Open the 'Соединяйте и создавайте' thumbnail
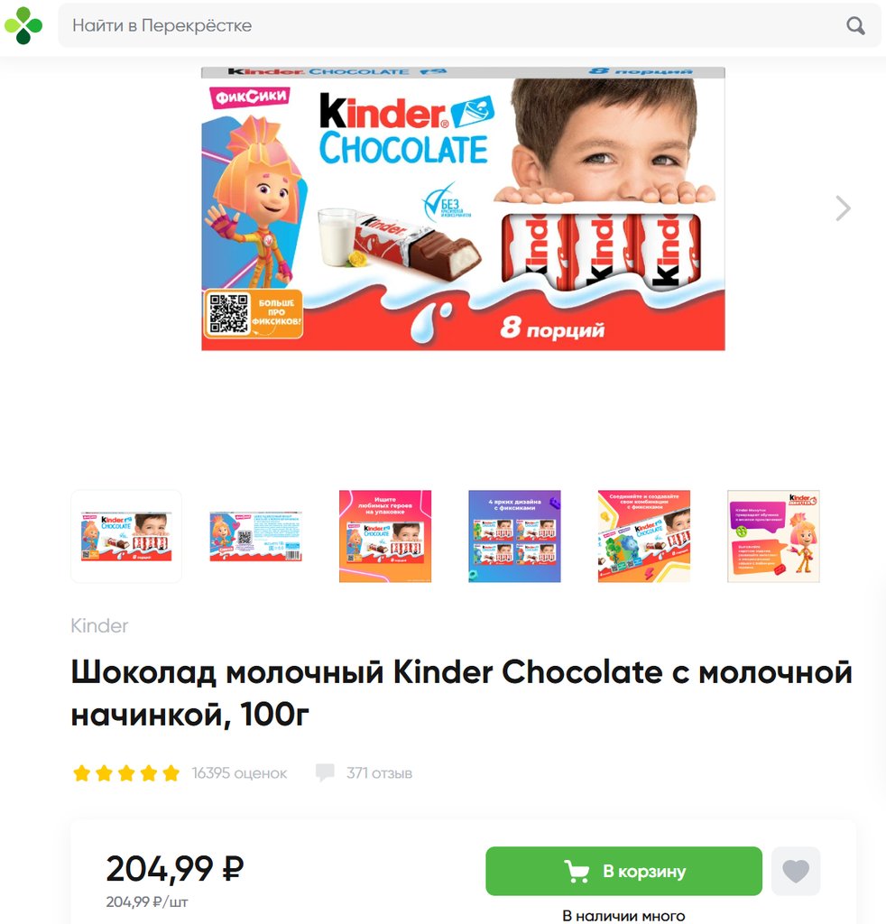 (644, 536)
